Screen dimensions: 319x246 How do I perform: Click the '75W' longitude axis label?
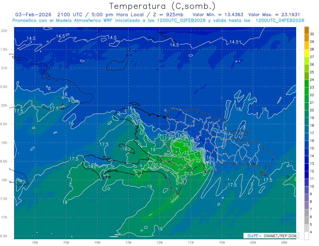(x=66, y=243)
